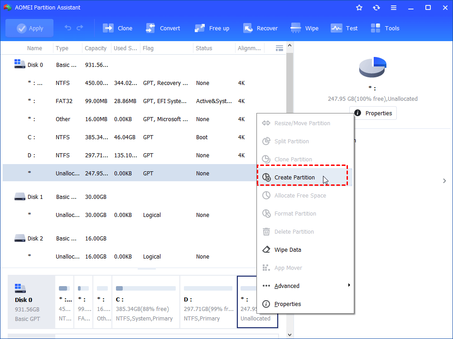Screen dimensions: 453x339
Task: Open the Convert tool
Action: (163, 28)
